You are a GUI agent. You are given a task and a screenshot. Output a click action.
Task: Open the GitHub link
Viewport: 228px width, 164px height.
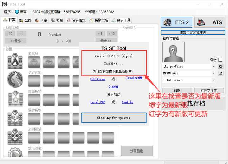pyautogui.click(x=114, y=87)
